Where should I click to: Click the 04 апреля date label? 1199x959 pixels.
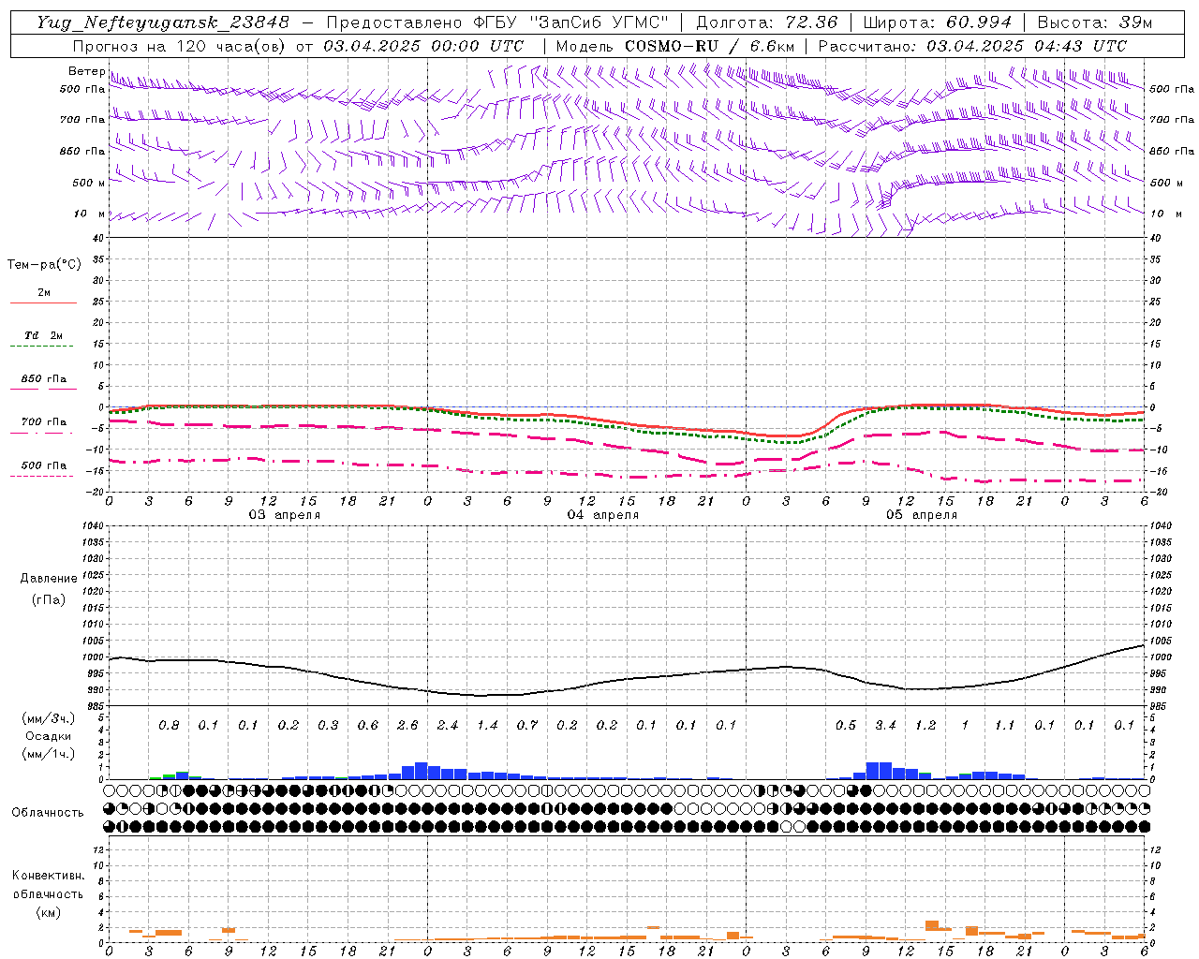[603, 515]
